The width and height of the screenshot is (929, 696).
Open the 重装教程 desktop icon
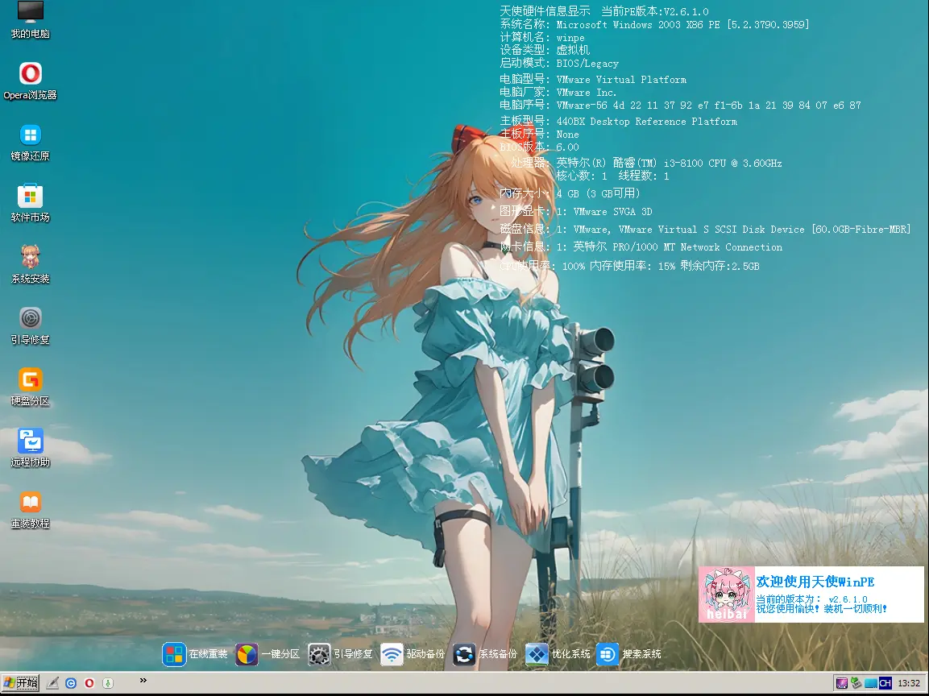[x=31, y=503]
